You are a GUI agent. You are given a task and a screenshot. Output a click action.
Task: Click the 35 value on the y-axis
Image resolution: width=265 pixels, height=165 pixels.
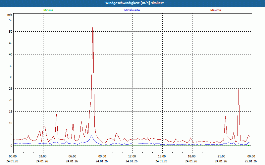tap(11, 66)
